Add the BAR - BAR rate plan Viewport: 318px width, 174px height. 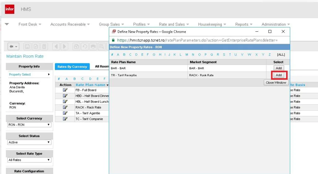coord(279,68)
